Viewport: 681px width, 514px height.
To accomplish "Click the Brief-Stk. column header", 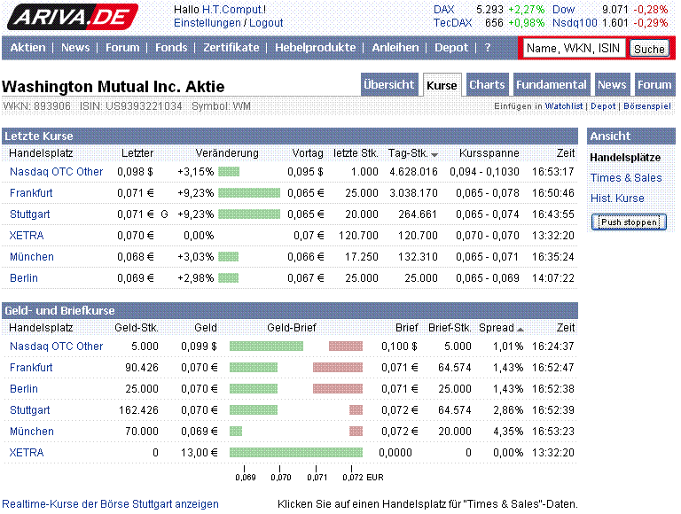I will [450, 327].
